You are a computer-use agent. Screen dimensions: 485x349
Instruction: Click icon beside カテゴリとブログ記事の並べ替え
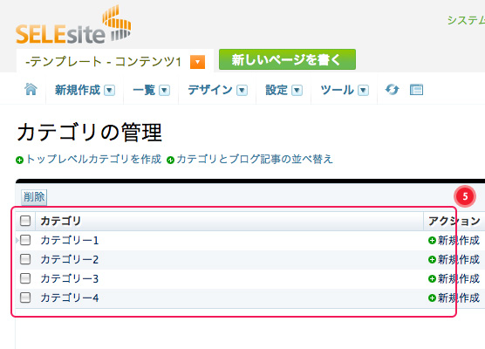[x=170, y=161]
